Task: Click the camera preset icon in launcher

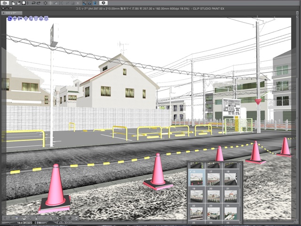Action: coord(24,218)
